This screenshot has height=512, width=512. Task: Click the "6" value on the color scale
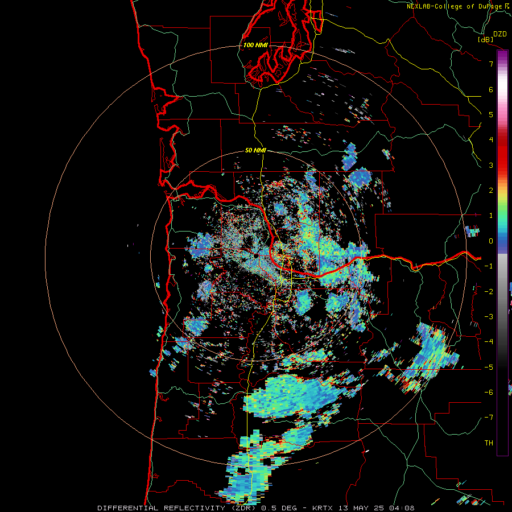click(x=491, y=89)
